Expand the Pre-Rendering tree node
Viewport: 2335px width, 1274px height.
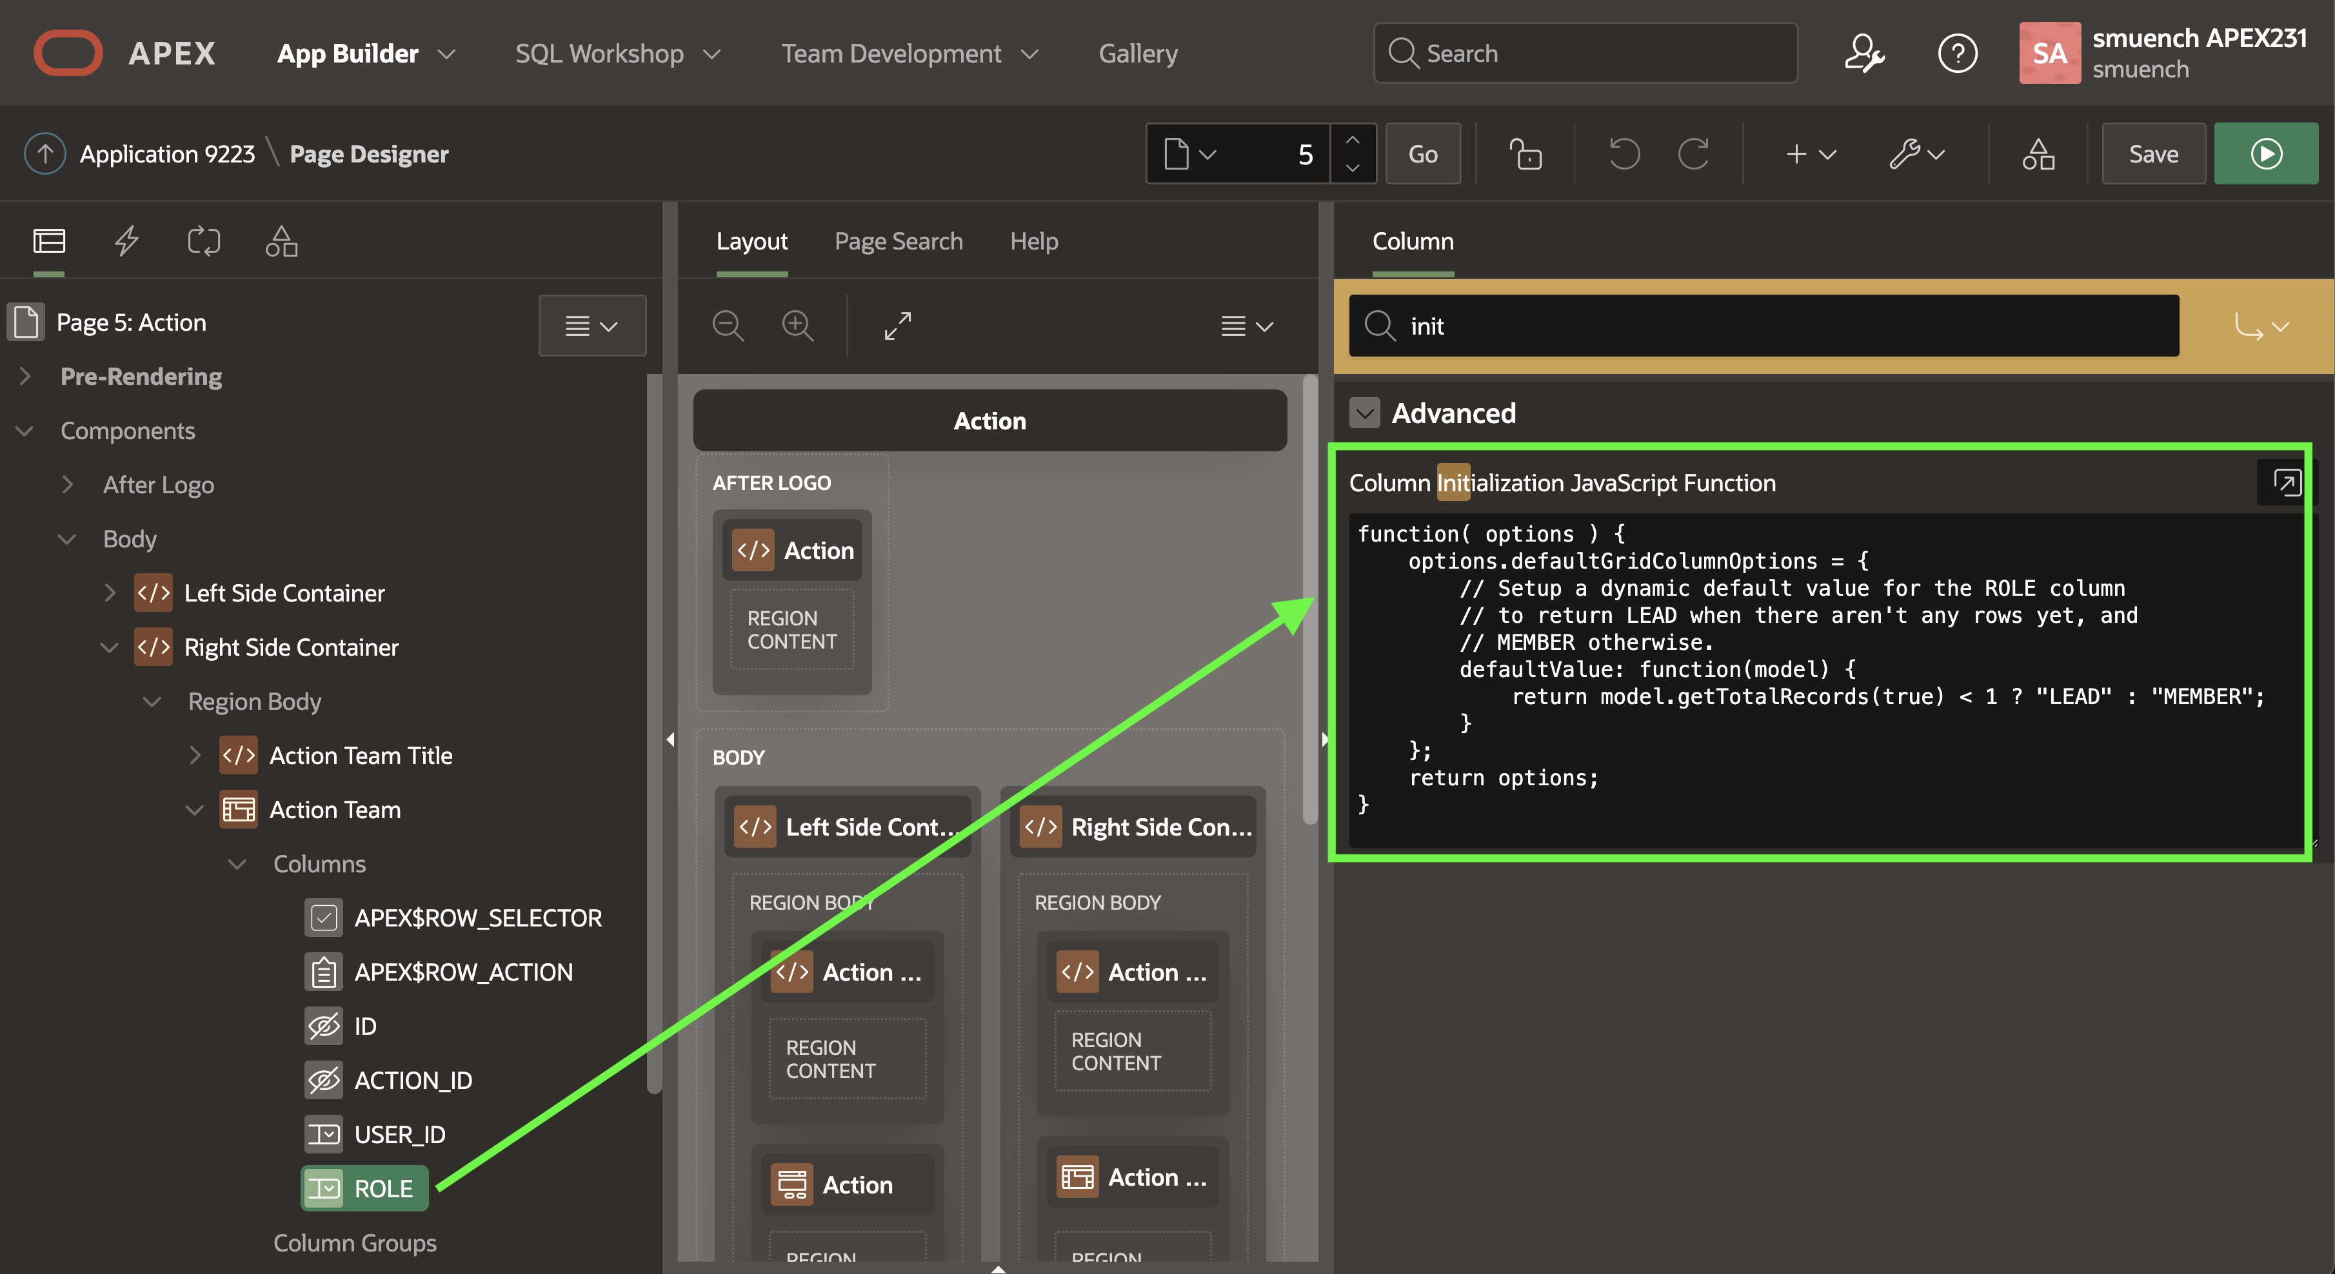25,376
